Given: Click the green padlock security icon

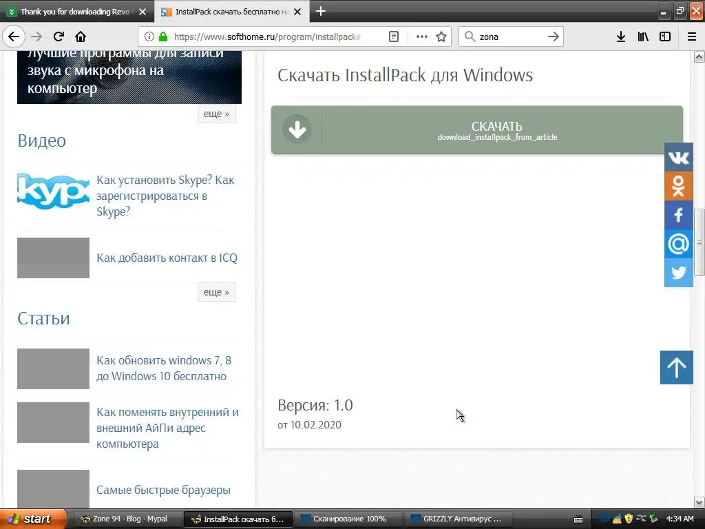Looking at the screenshot, I should (x=163, y=37).
